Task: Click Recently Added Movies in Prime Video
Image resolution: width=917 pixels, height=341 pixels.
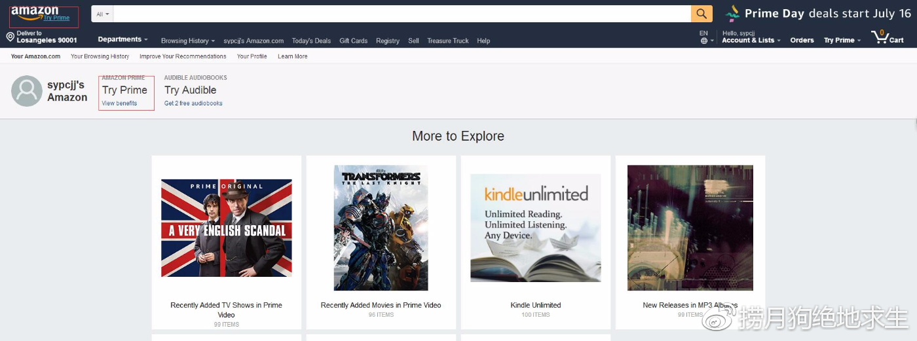Action: pyautogui.click(x=381, y=305)
